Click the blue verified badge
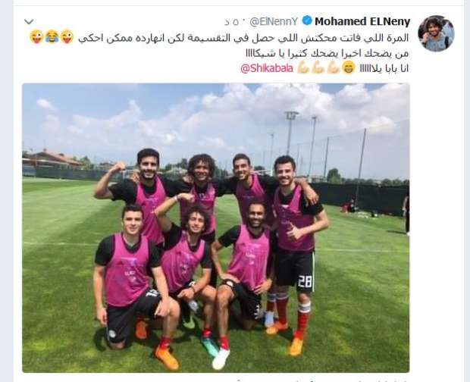Screen dimensions: 470x382 (x=307, y=21)
